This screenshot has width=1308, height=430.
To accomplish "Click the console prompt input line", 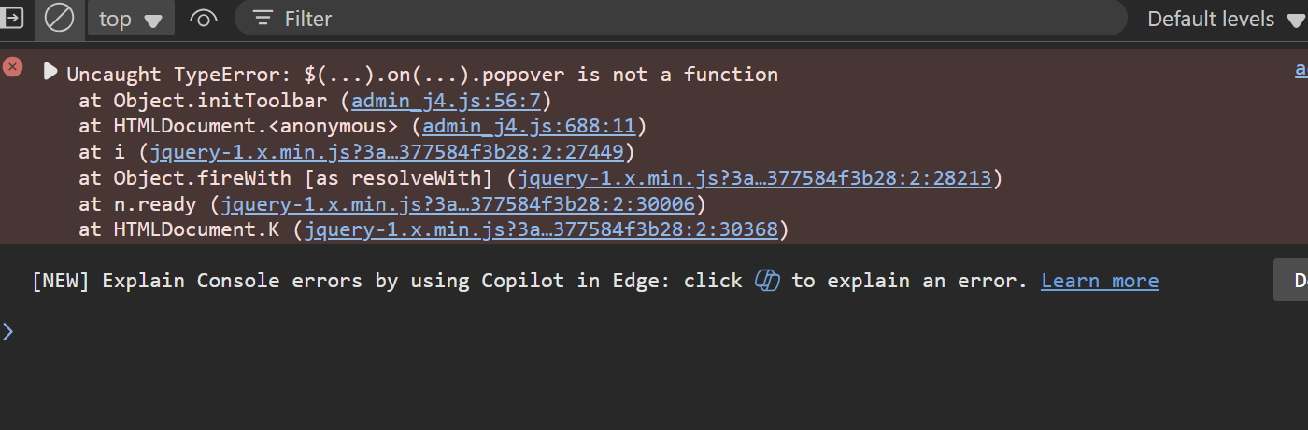I will [x=654, y=331].
